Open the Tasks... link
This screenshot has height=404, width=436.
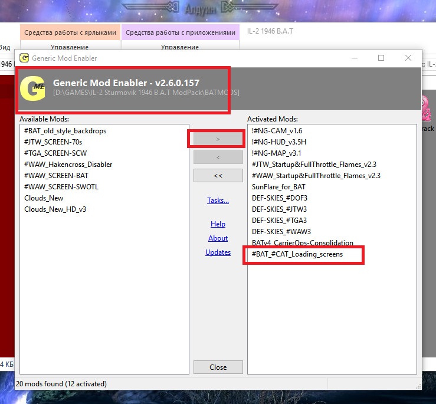tap(218, 201)
